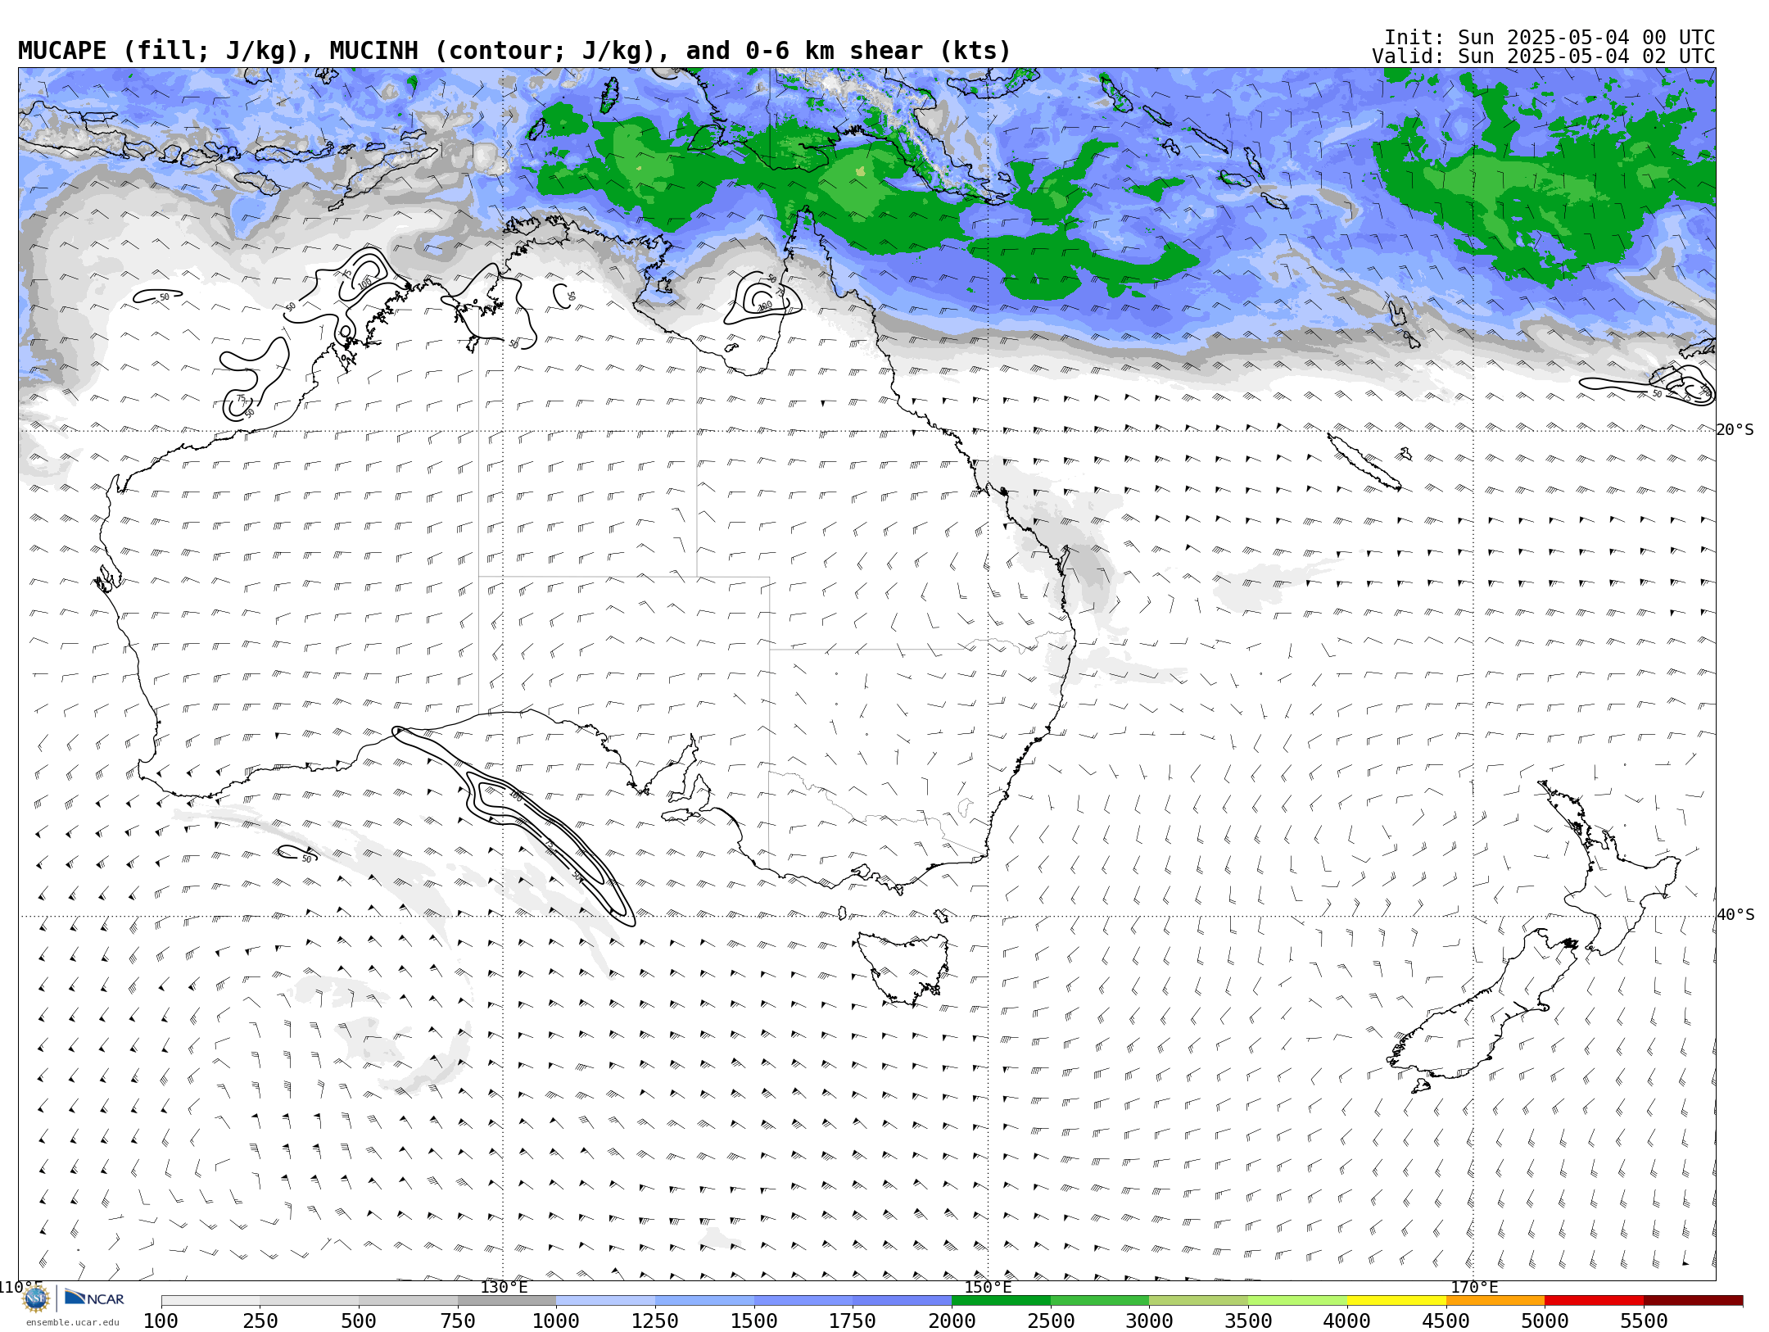Viewport: 1769px width, 1332px height.
Task: Select the dark red 5500+ colorbar swatch
Action: click(x=1693, y=1301)
